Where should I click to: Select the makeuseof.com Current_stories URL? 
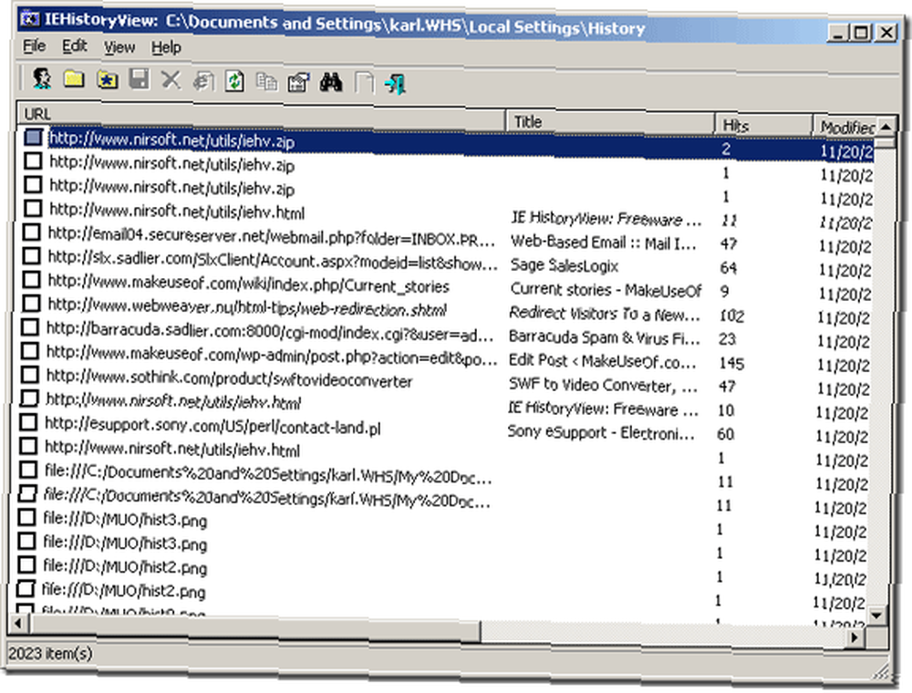248,284
